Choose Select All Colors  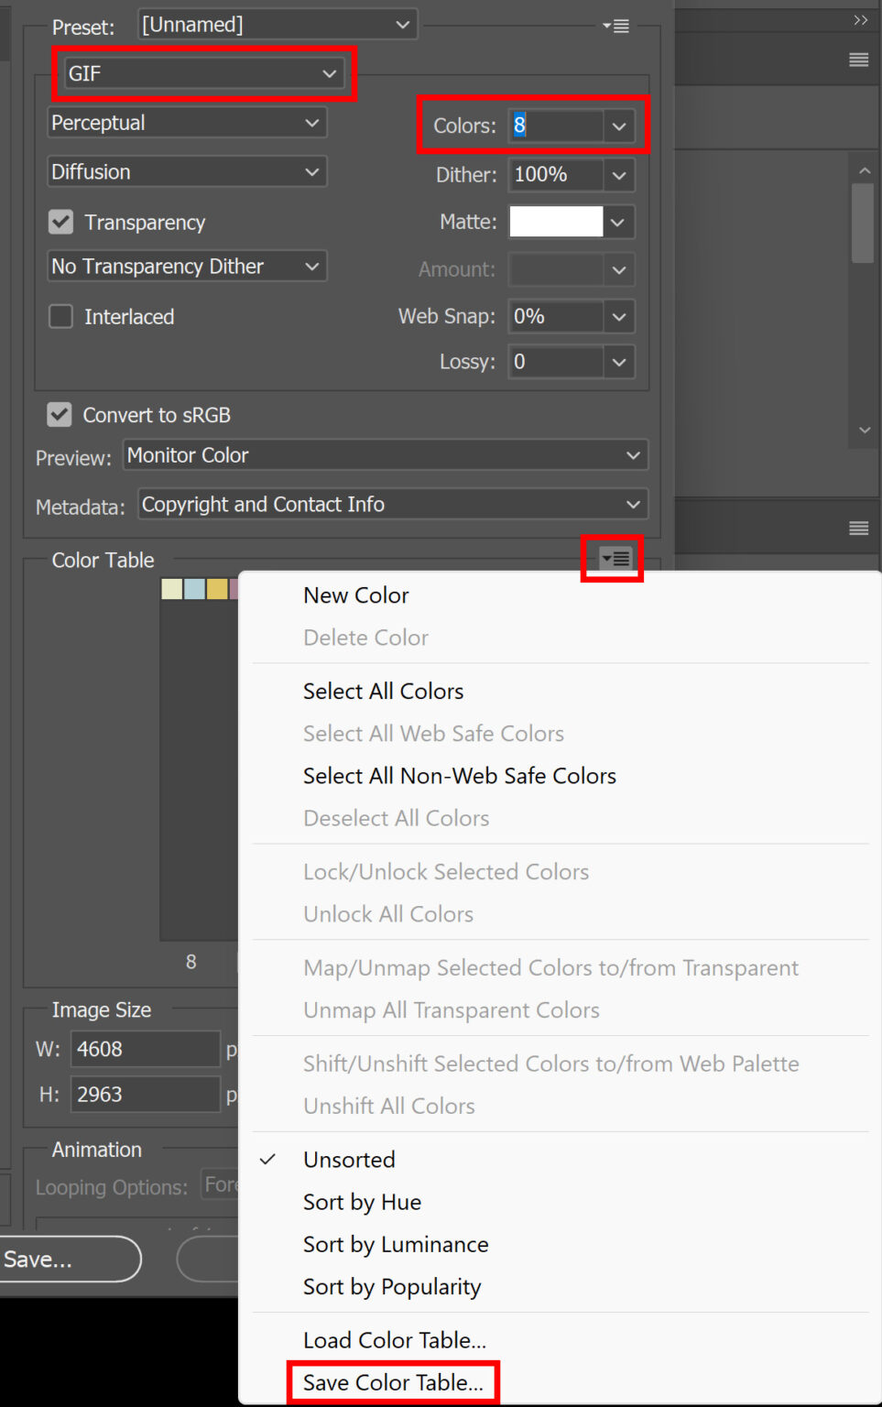383,691
